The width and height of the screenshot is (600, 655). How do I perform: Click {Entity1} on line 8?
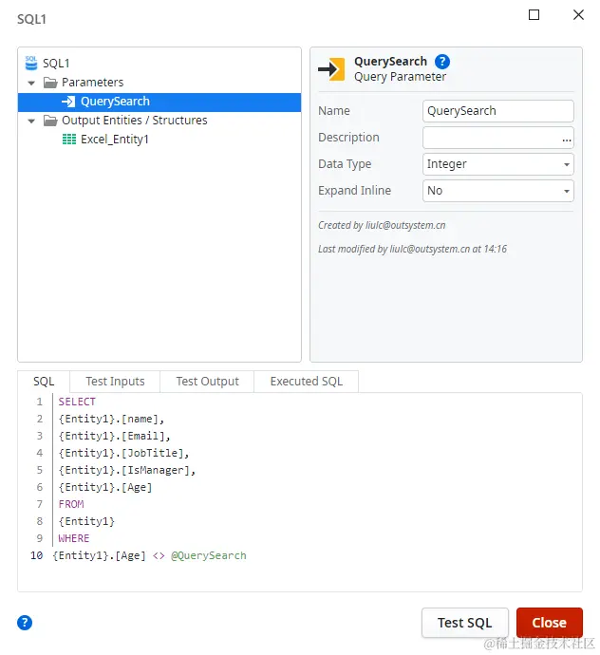(86, 521)
